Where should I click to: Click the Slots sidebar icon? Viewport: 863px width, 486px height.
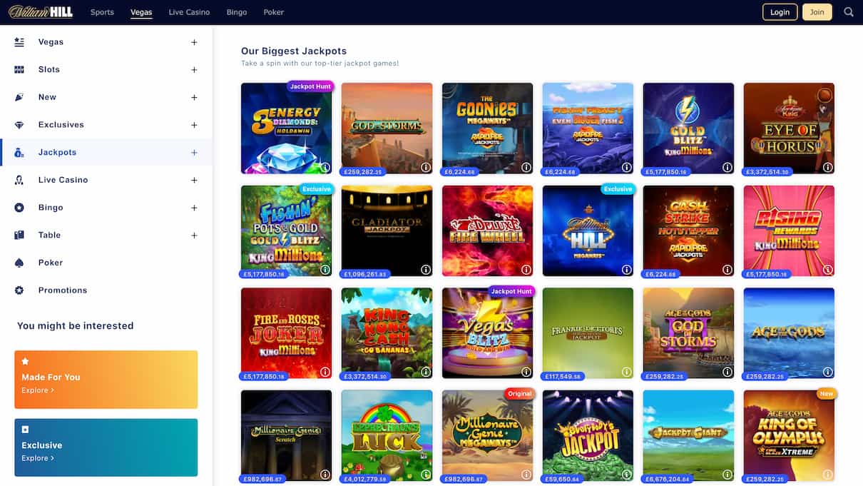[19, 70]
